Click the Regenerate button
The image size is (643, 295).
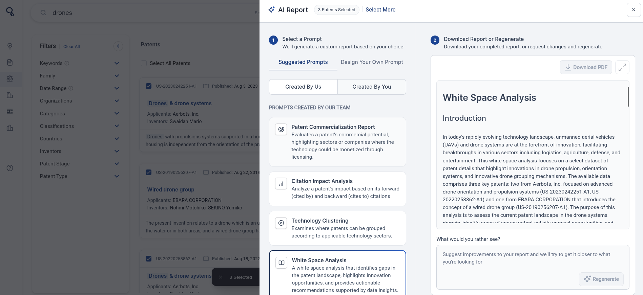pyautogui.click(x=601, y=279)
